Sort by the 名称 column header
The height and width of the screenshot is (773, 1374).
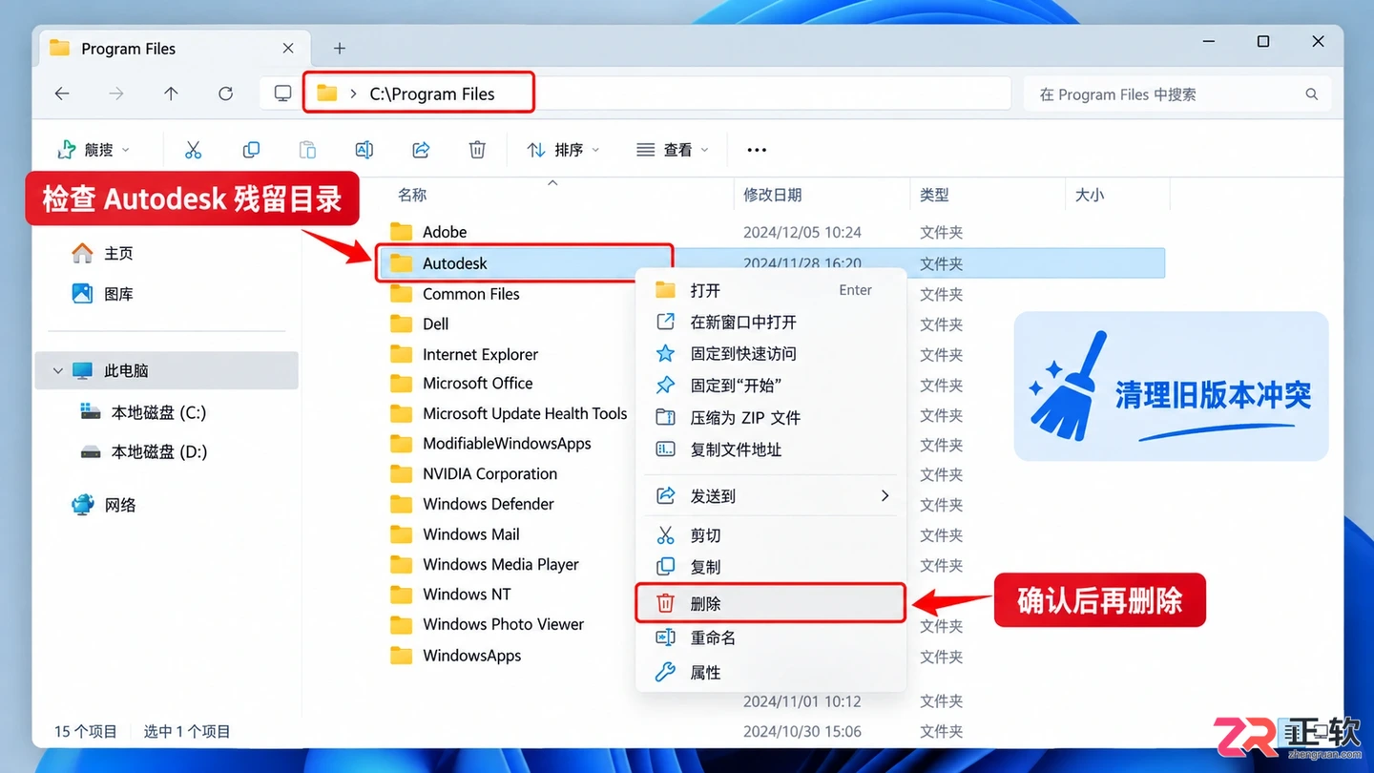pyautogui.click(x=412, y=195)
